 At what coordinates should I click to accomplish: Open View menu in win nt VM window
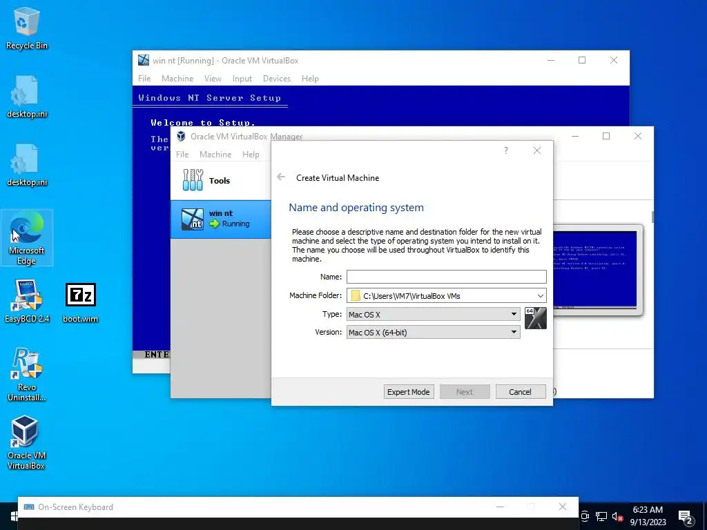click(213, 79)
